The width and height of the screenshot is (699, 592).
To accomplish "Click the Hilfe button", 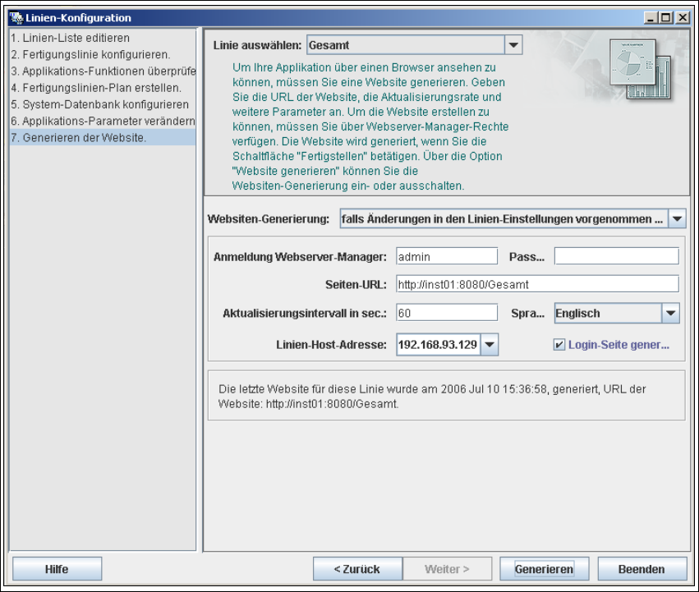I will tap(57, 569).
